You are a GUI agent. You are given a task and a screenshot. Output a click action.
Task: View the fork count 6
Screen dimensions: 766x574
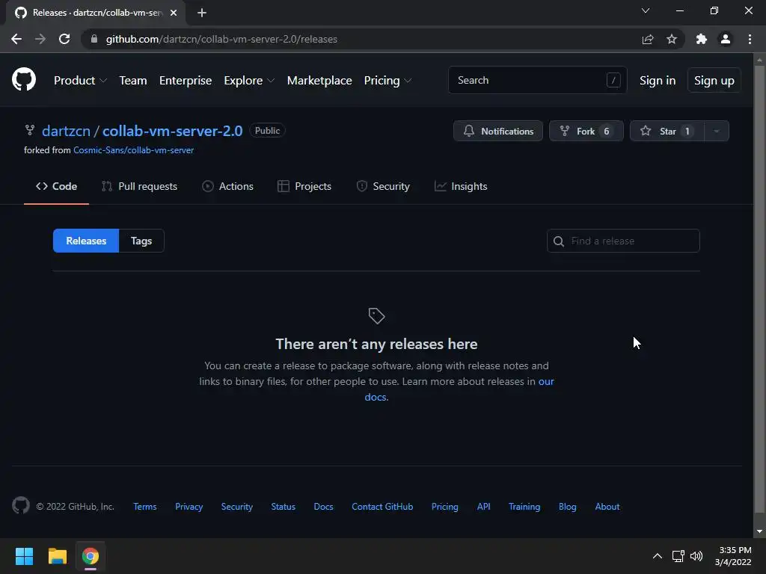pyautogui.click(x=606, y=132)
